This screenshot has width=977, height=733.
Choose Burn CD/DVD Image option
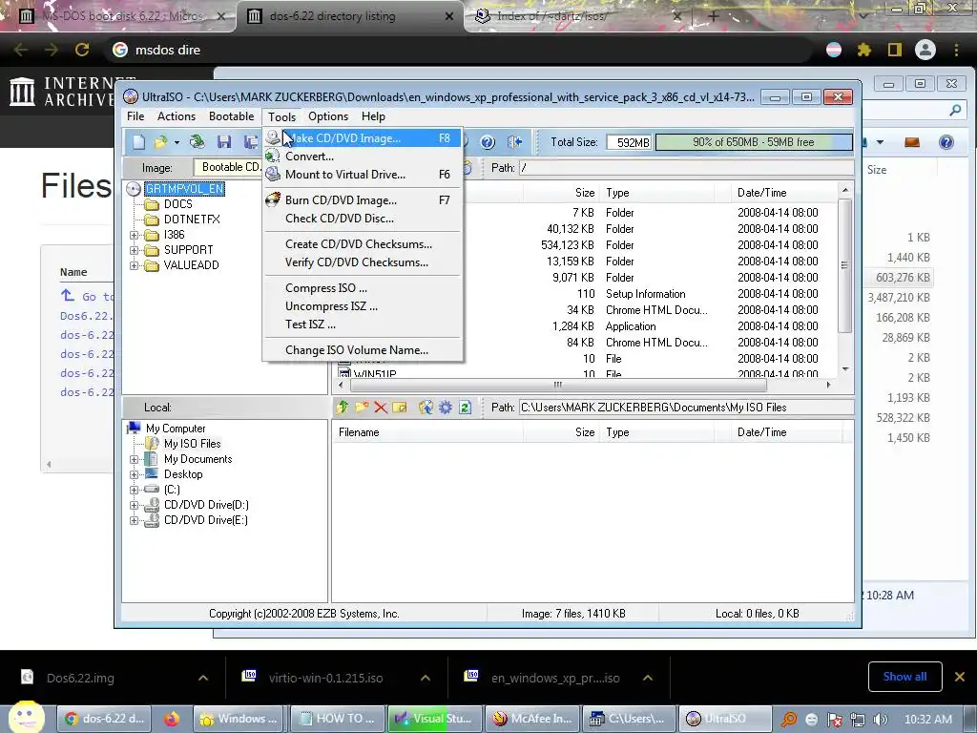point(362,200)
